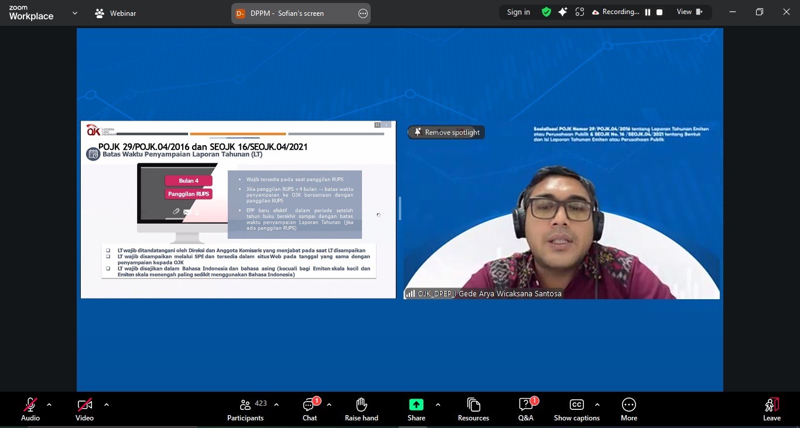
Task: Click the green encryption shield icon
Action: pos(546,12)
